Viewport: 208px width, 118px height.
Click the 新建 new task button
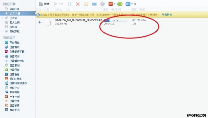tap(44, 4)
